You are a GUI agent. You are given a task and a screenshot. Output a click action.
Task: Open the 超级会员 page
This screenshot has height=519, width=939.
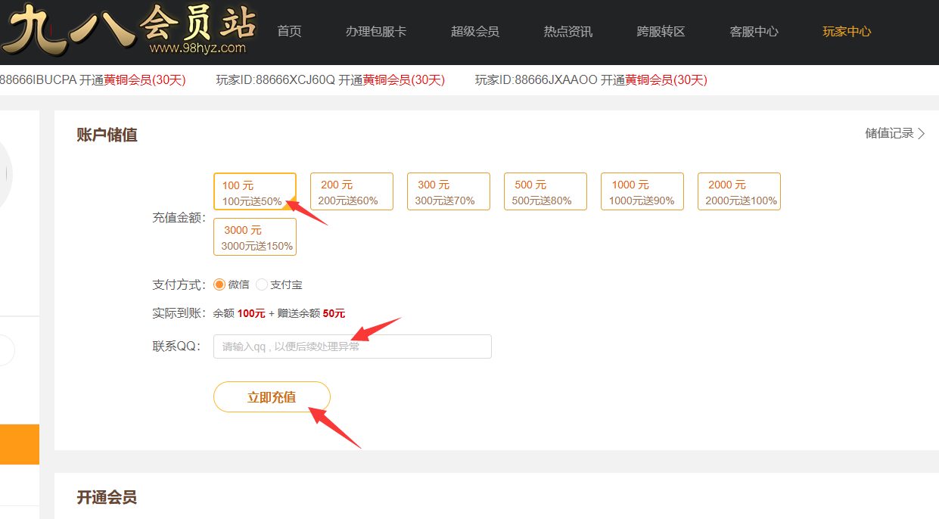pos(474,32)
